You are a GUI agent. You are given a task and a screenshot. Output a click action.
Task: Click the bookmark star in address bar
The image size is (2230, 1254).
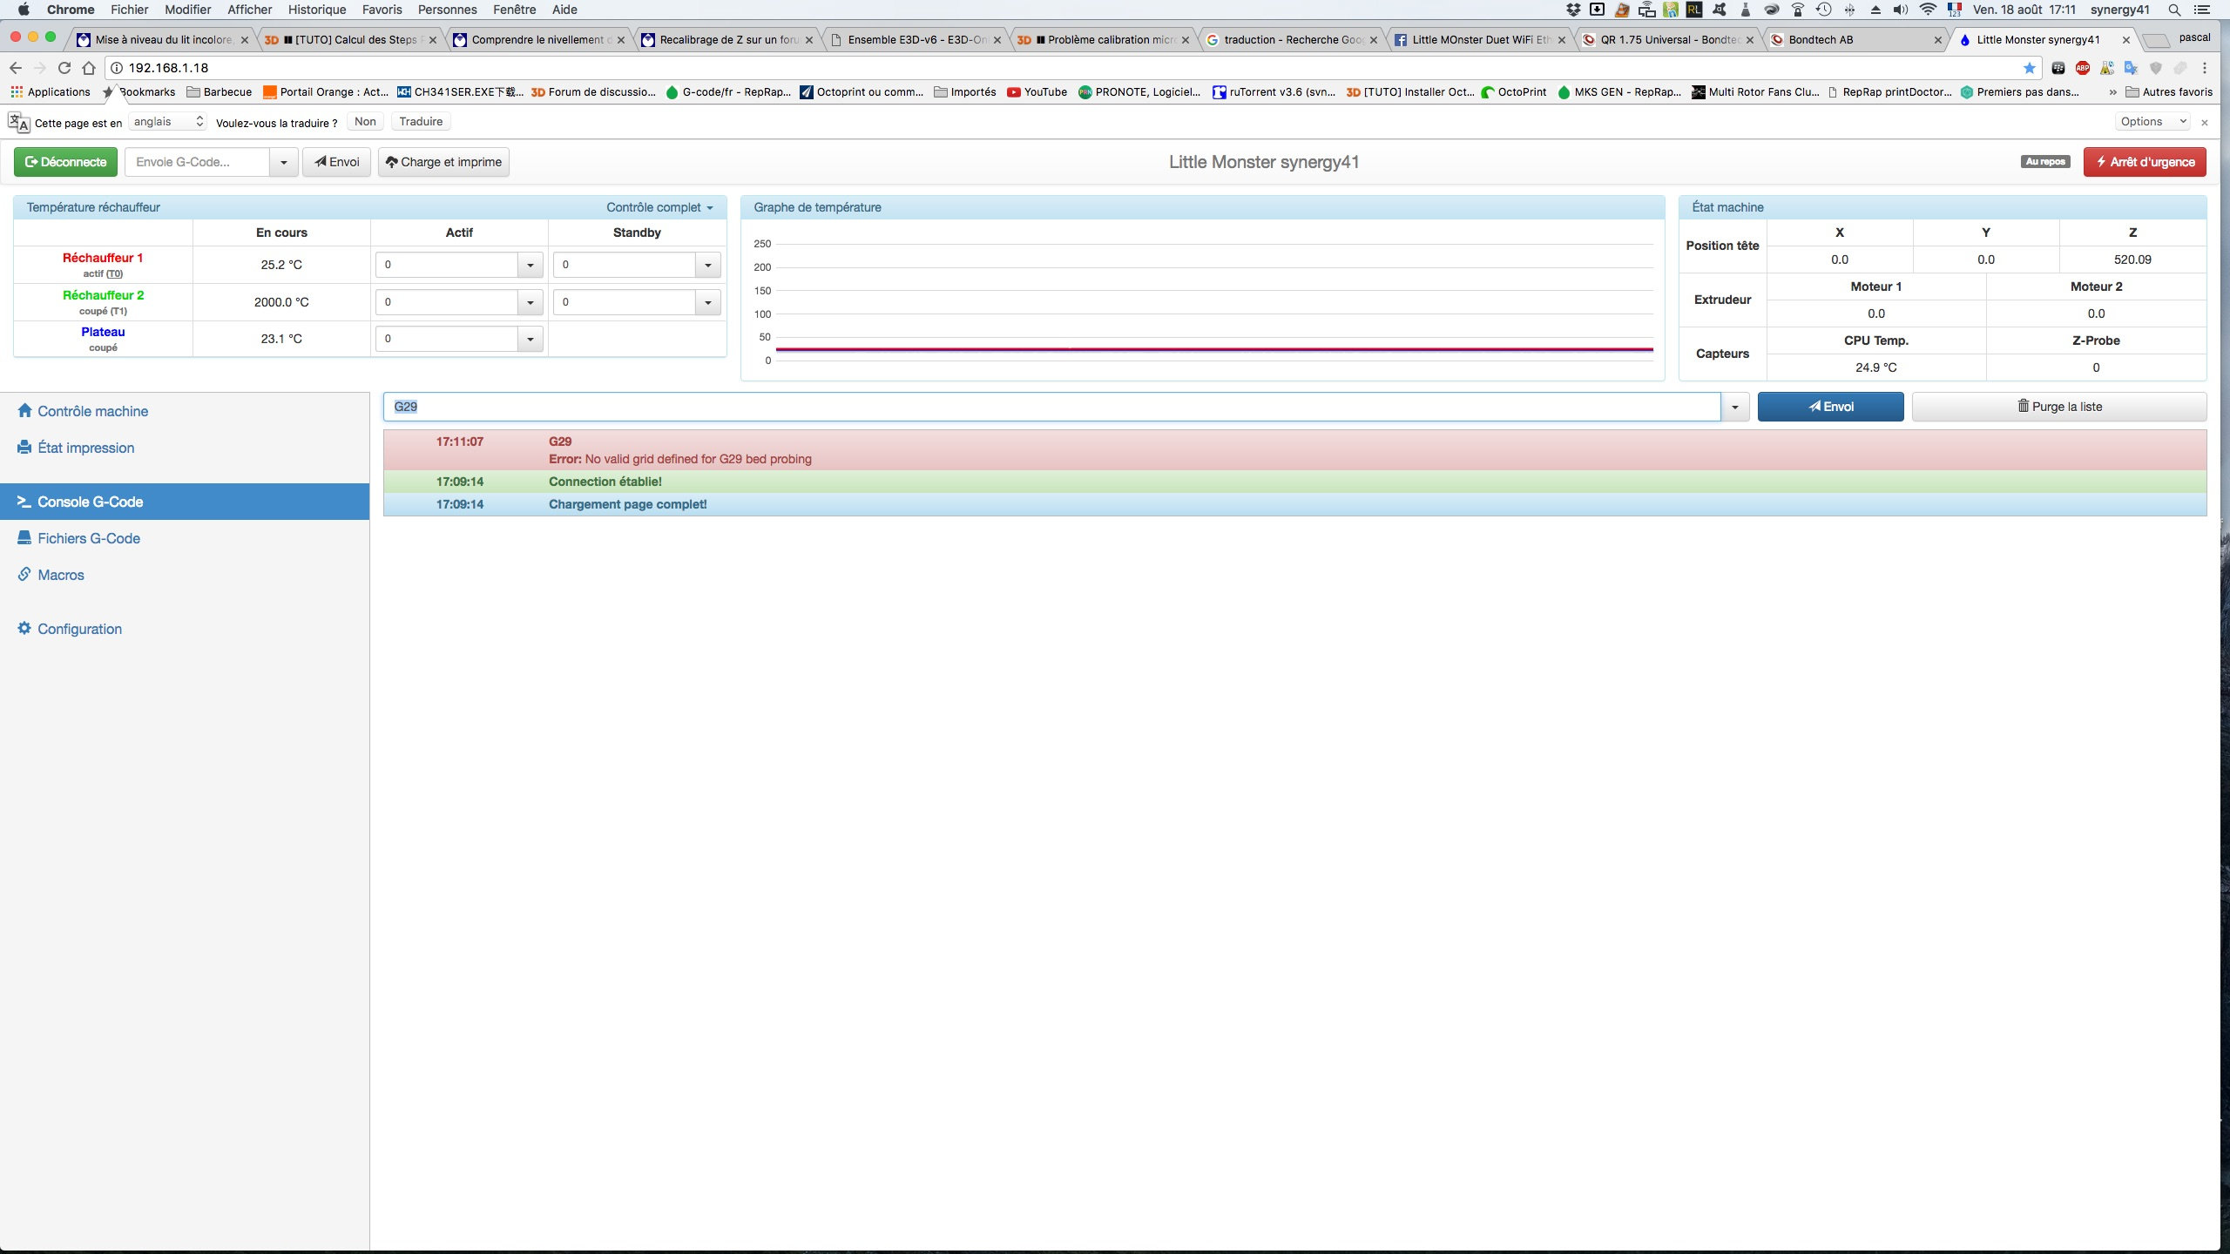(x=2029, y=68)
